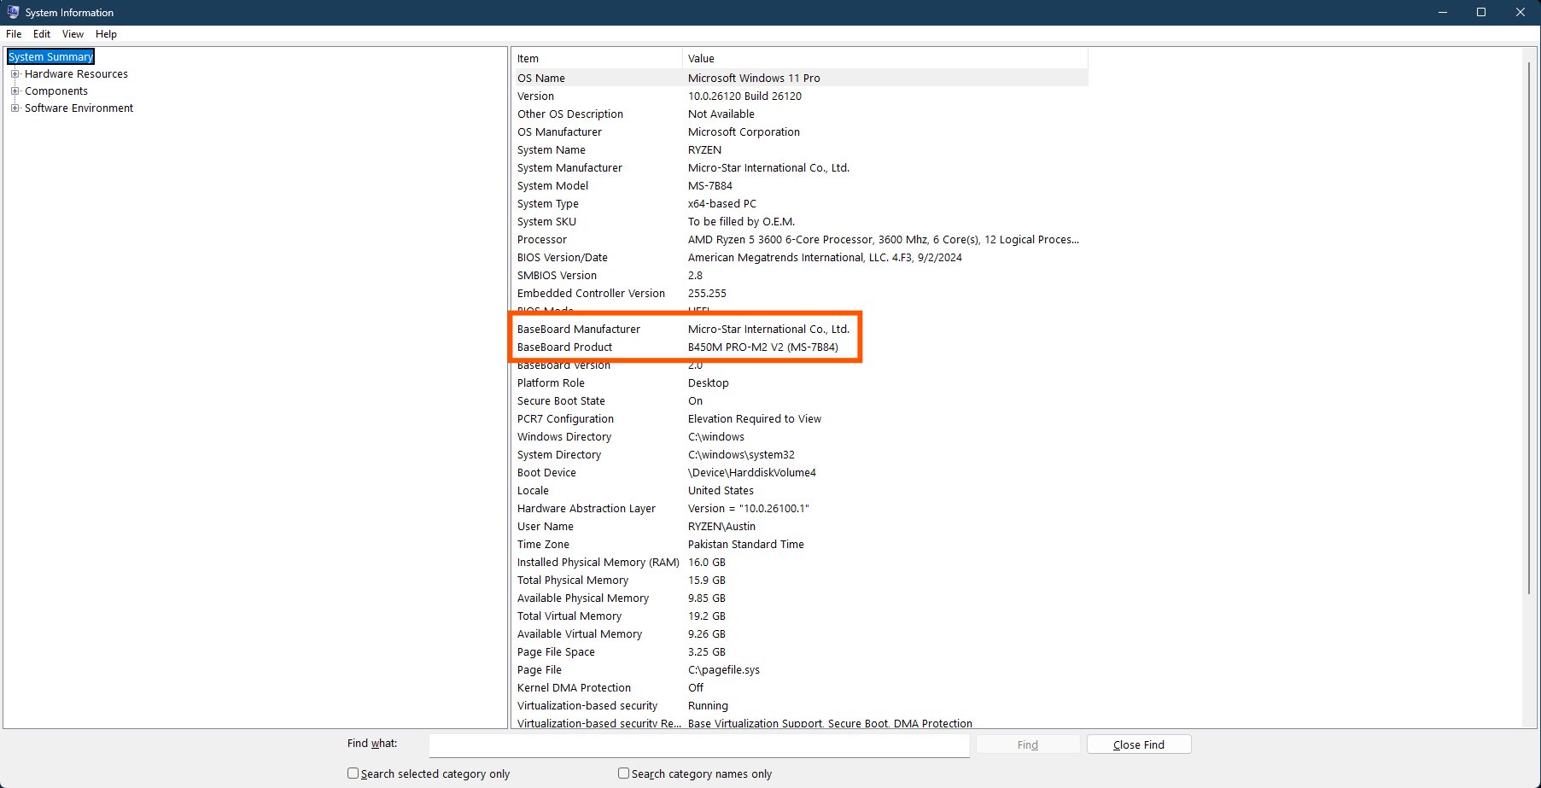Image resolution: width=1541 pixels, height=788 pixels.
Task: Select the BIOS Version/Date row
Action: click(800, 257)
